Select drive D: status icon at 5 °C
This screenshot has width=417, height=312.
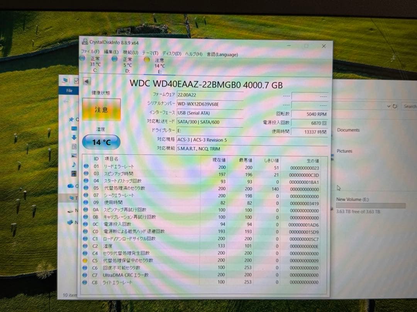click(x=115, y=59)
